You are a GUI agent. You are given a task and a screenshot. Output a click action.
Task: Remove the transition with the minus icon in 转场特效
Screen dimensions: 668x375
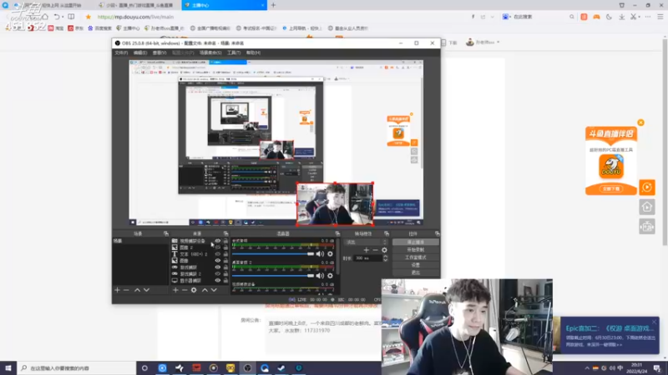[375, 250]
